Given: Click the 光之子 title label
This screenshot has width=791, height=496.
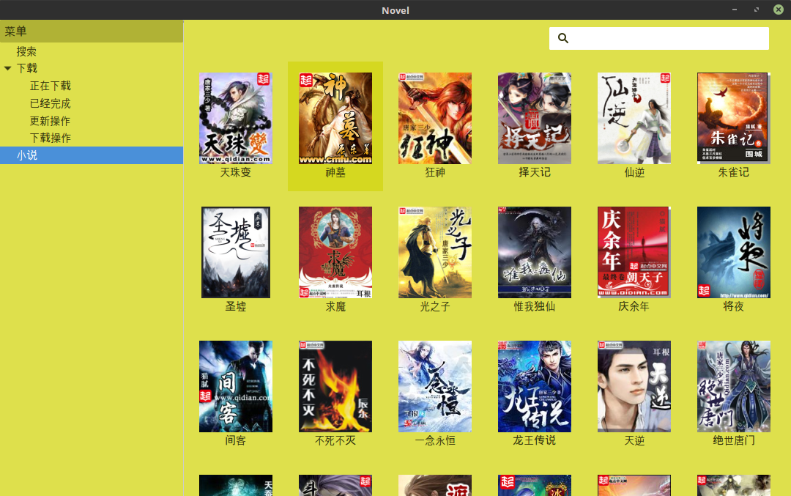Looking at the screenshot, I should 435,307.
